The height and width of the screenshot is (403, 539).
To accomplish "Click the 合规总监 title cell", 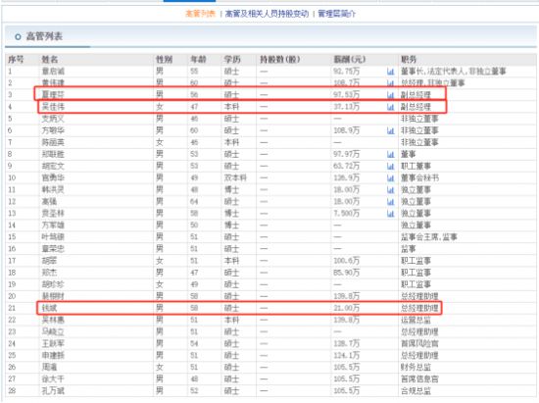I will (x=416, y=391).
